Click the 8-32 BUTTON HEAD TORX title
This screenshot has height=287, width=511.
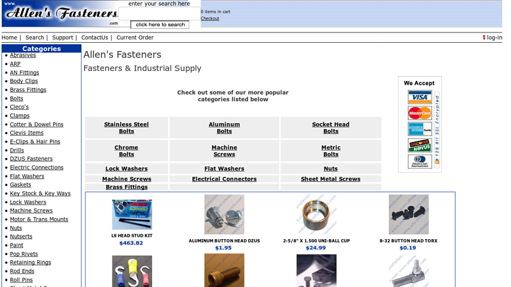[408, 241]
